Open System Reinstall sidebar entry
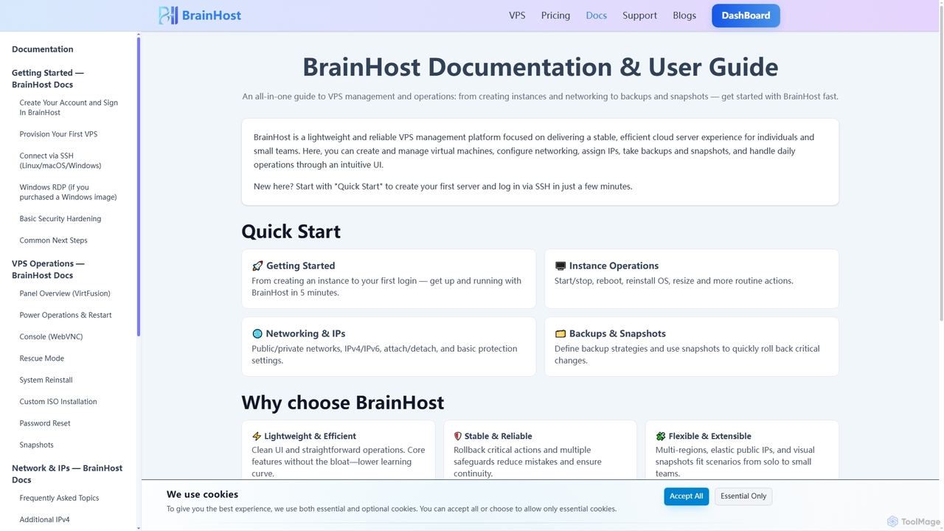 (x=46, y=380)
